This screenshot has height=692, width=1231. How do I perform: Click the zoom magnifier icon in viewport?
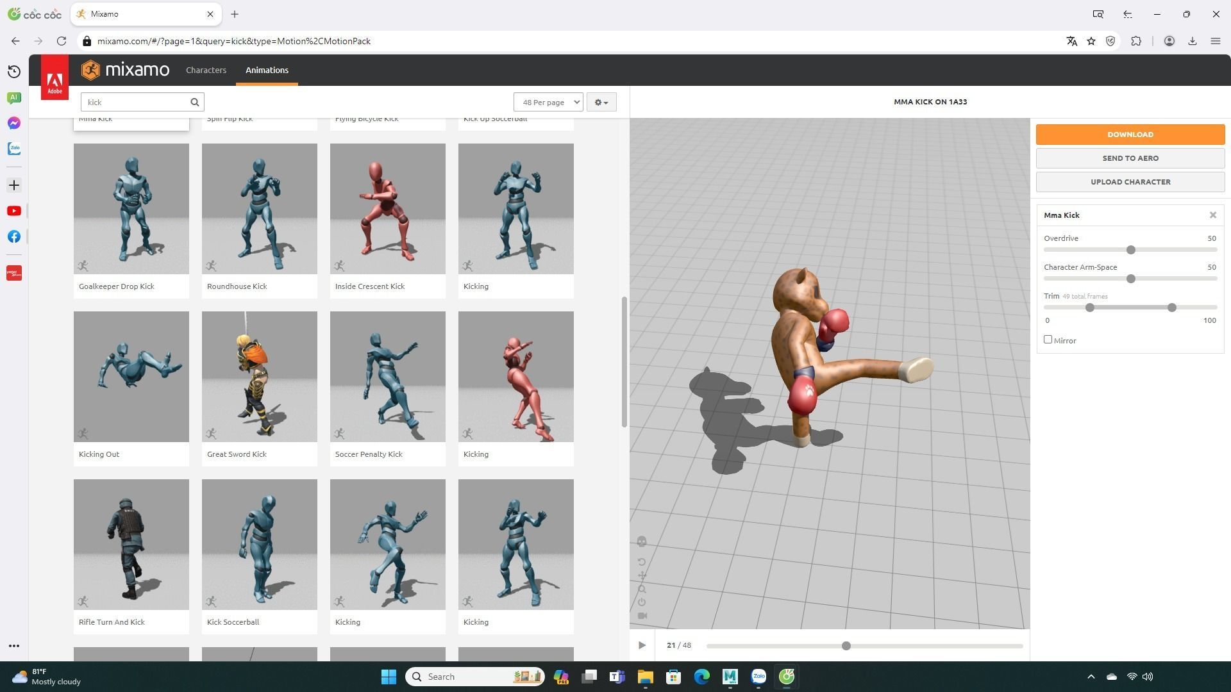point(642,589)
